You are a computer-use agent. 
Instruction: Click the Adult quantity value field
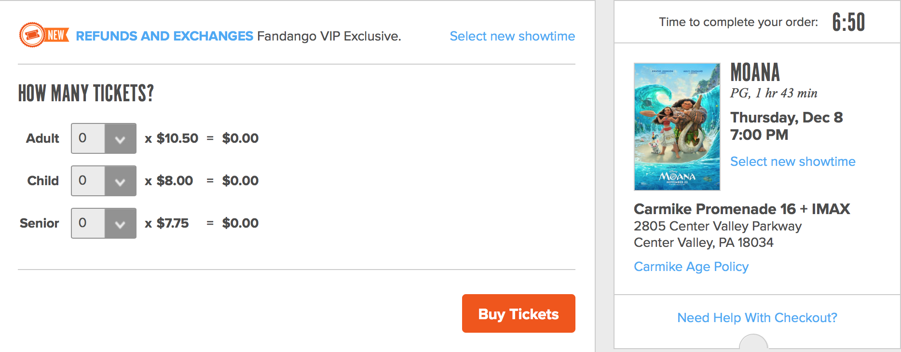pos(88,138)
